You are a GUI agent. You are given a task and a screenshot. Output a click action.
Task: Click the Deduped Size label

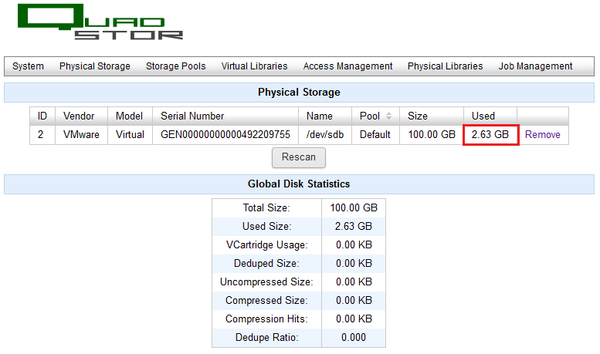point(266,264)
